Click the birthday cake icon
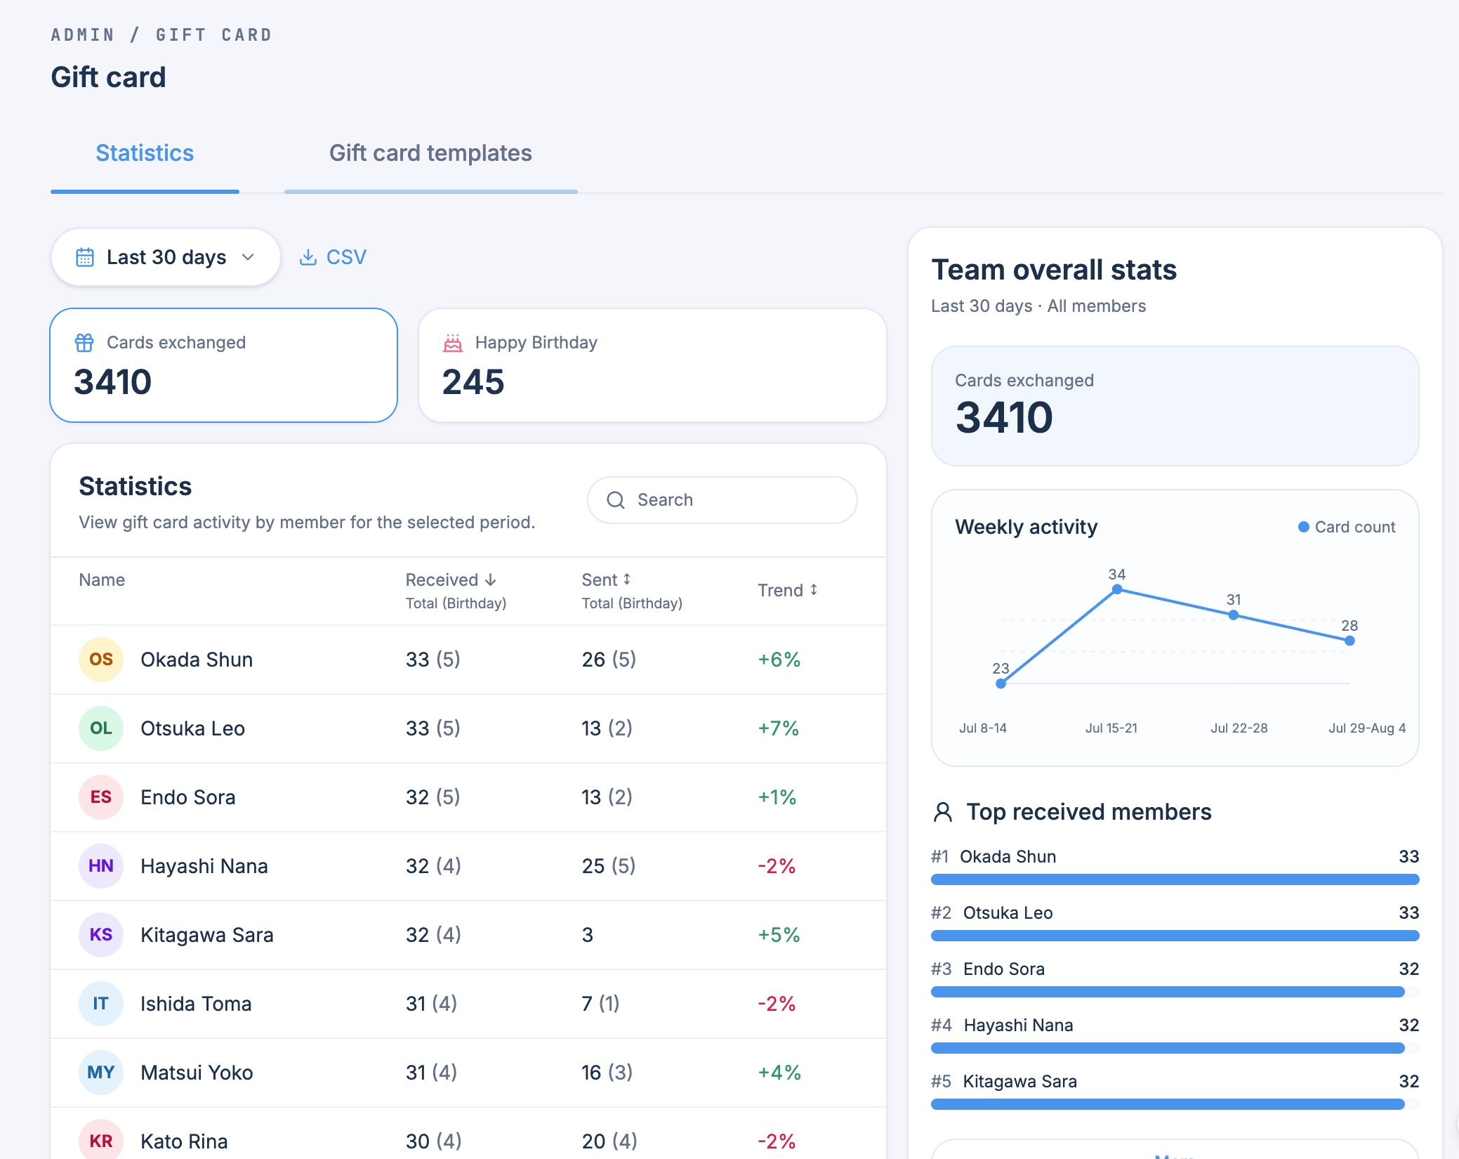Image resolution: width=1459 pixels, height=1159 pixels. tap(453, 343)
